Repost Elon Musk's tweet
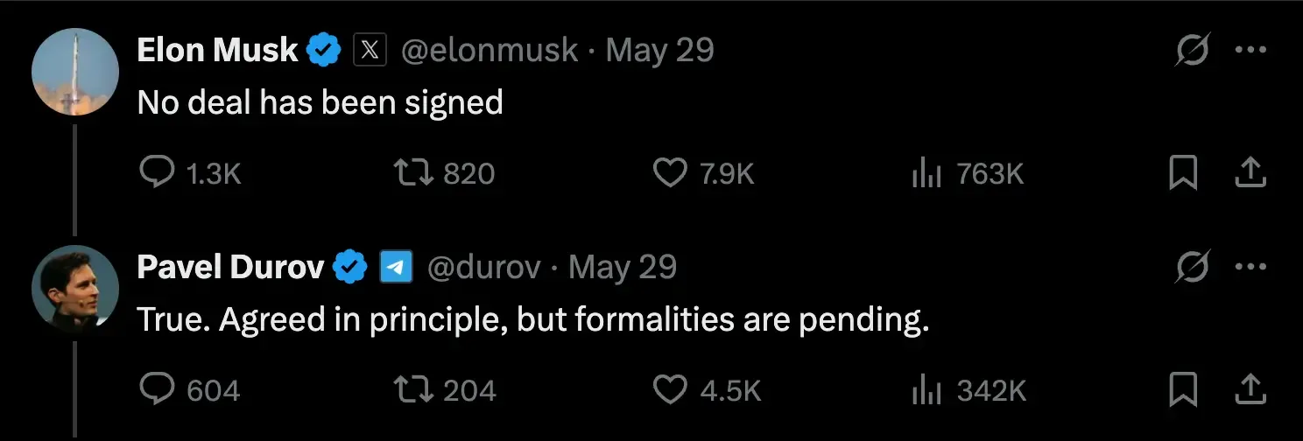The width and height of the screenshot is (1303, 441). [x=415, y=173]
